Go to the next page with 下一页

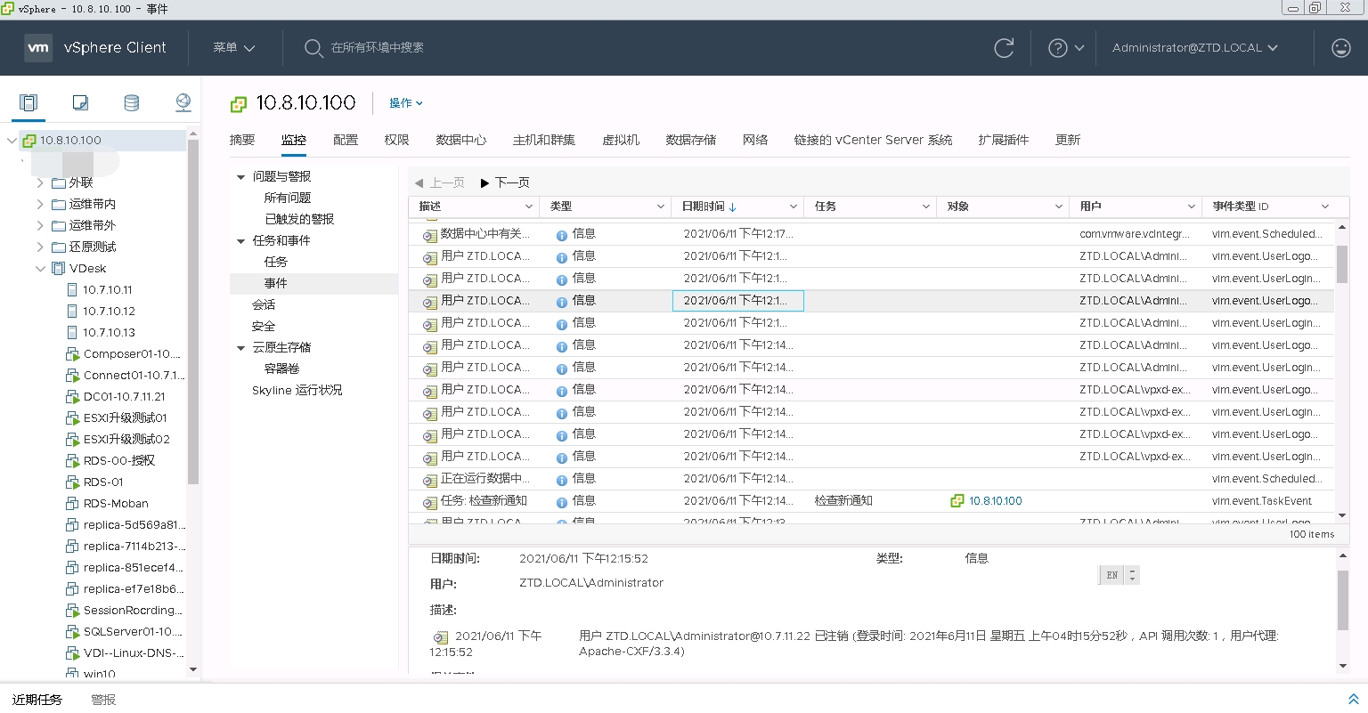505,182
